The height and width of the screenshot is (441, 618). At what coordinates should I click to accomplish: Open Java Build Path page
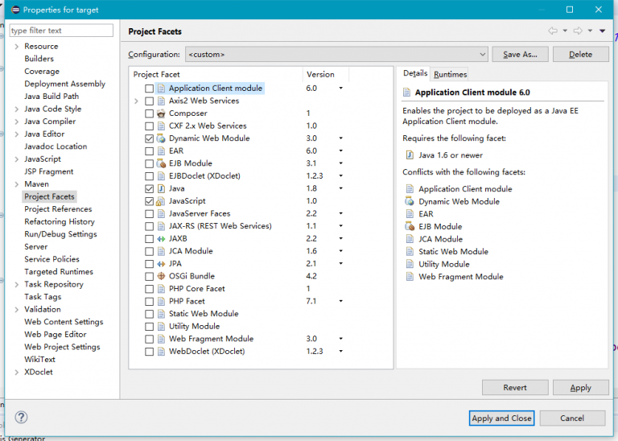51,96
